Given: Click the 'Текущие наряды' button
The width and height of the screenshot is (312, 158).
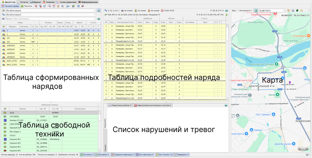Looking at the screenshot, I should point(10,6).
